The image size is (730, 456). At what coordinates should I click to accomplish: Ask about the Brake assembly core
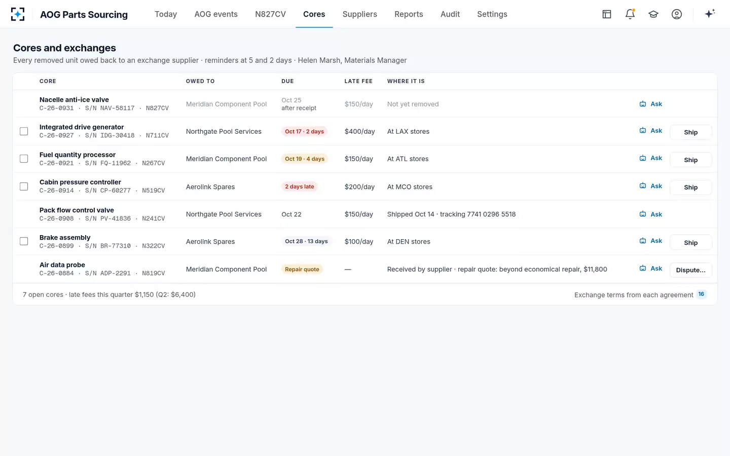(x=651, y=241)
